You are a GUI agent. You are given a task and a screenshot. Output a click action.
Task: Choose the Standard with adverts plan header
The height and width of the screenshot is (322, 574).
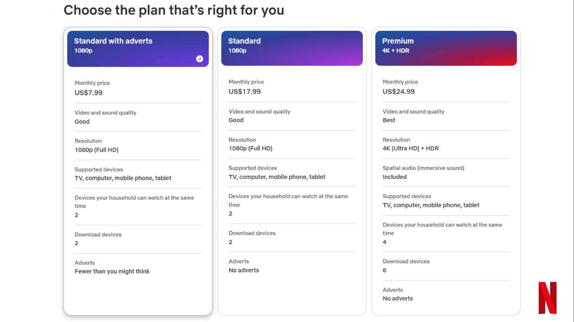coord(138,49)
